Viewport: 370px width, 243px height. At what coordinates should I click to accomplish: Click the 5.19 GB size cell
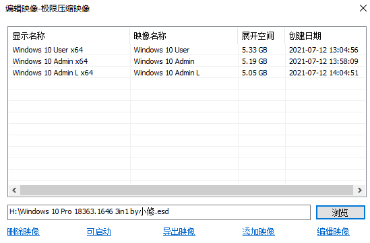pyautogui.click(x=254, y=61)
